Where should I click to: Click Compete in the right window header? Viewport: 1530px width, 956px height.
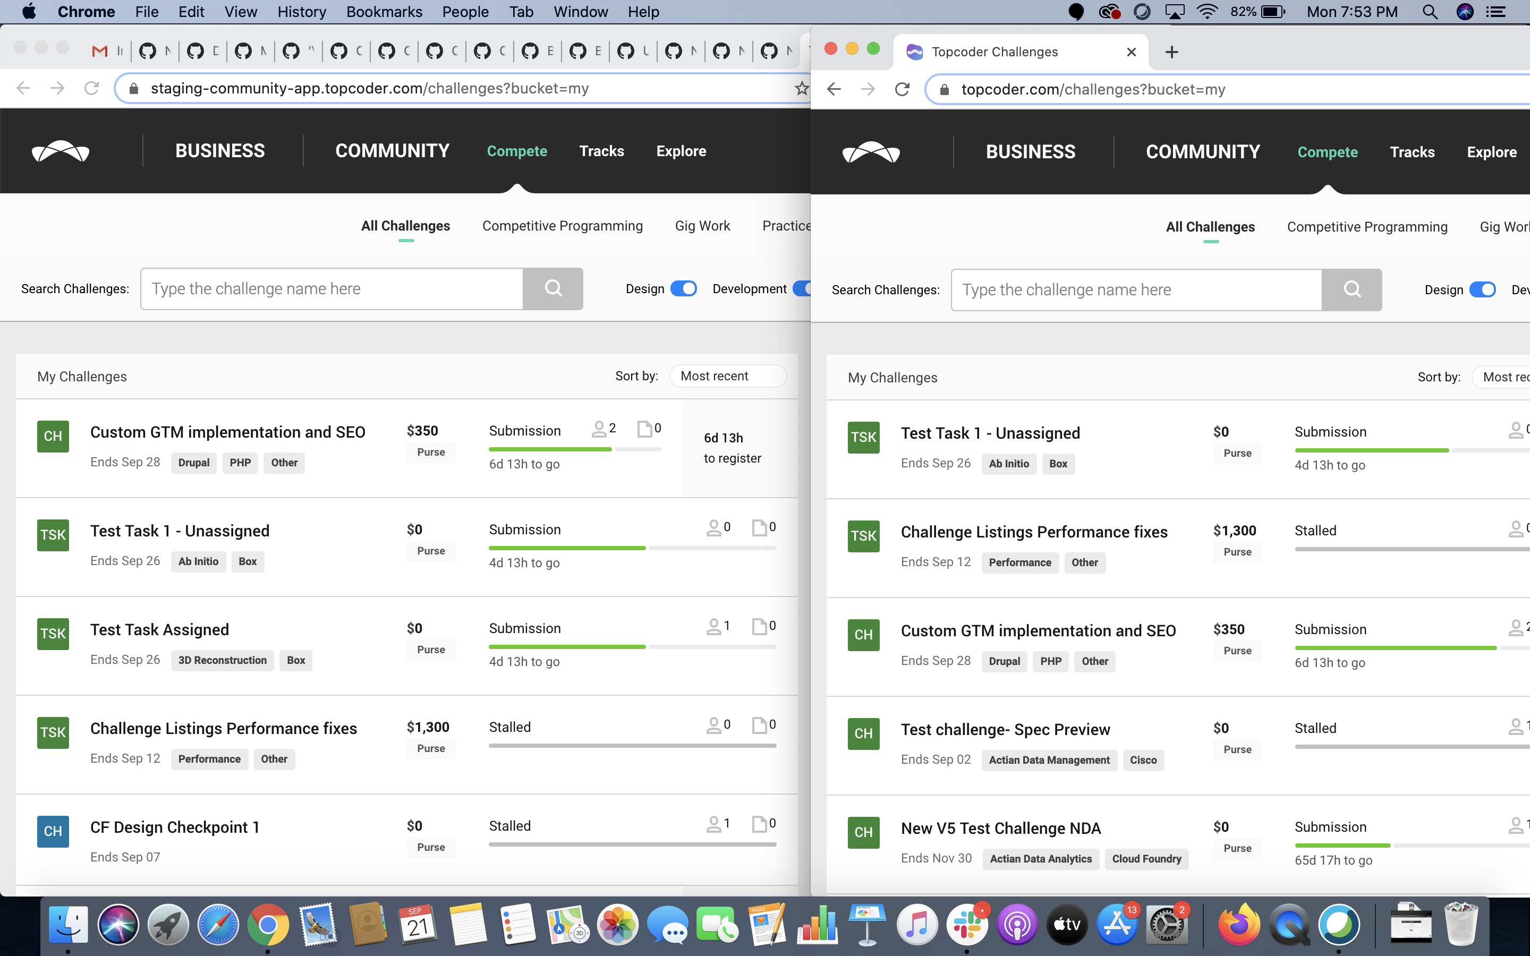coord(1327,152)
